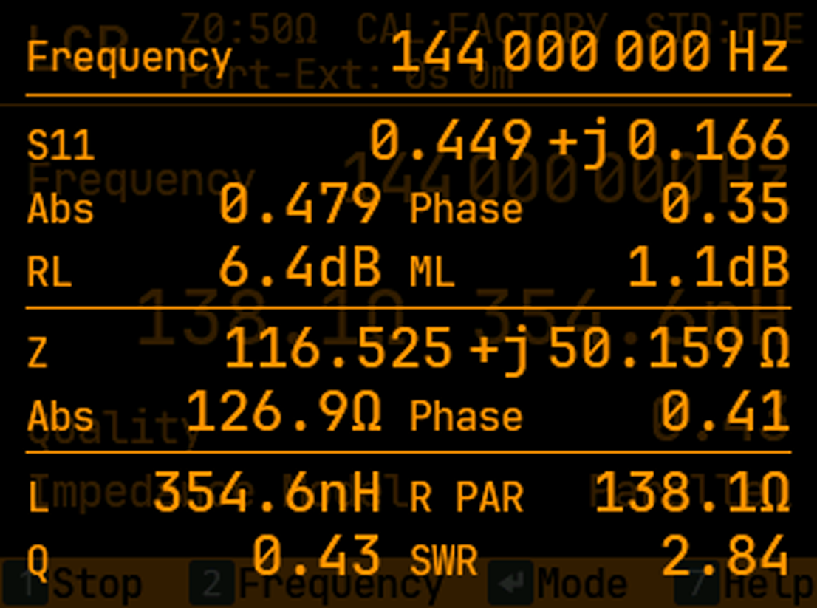
Task: Click the S11 complex value 0.449 +j 0.166
Action: pos(578,142)
